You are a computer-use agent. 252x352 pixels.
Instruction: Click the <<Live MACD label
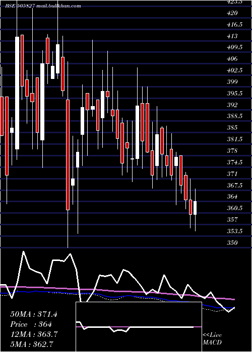coord(212,338)
